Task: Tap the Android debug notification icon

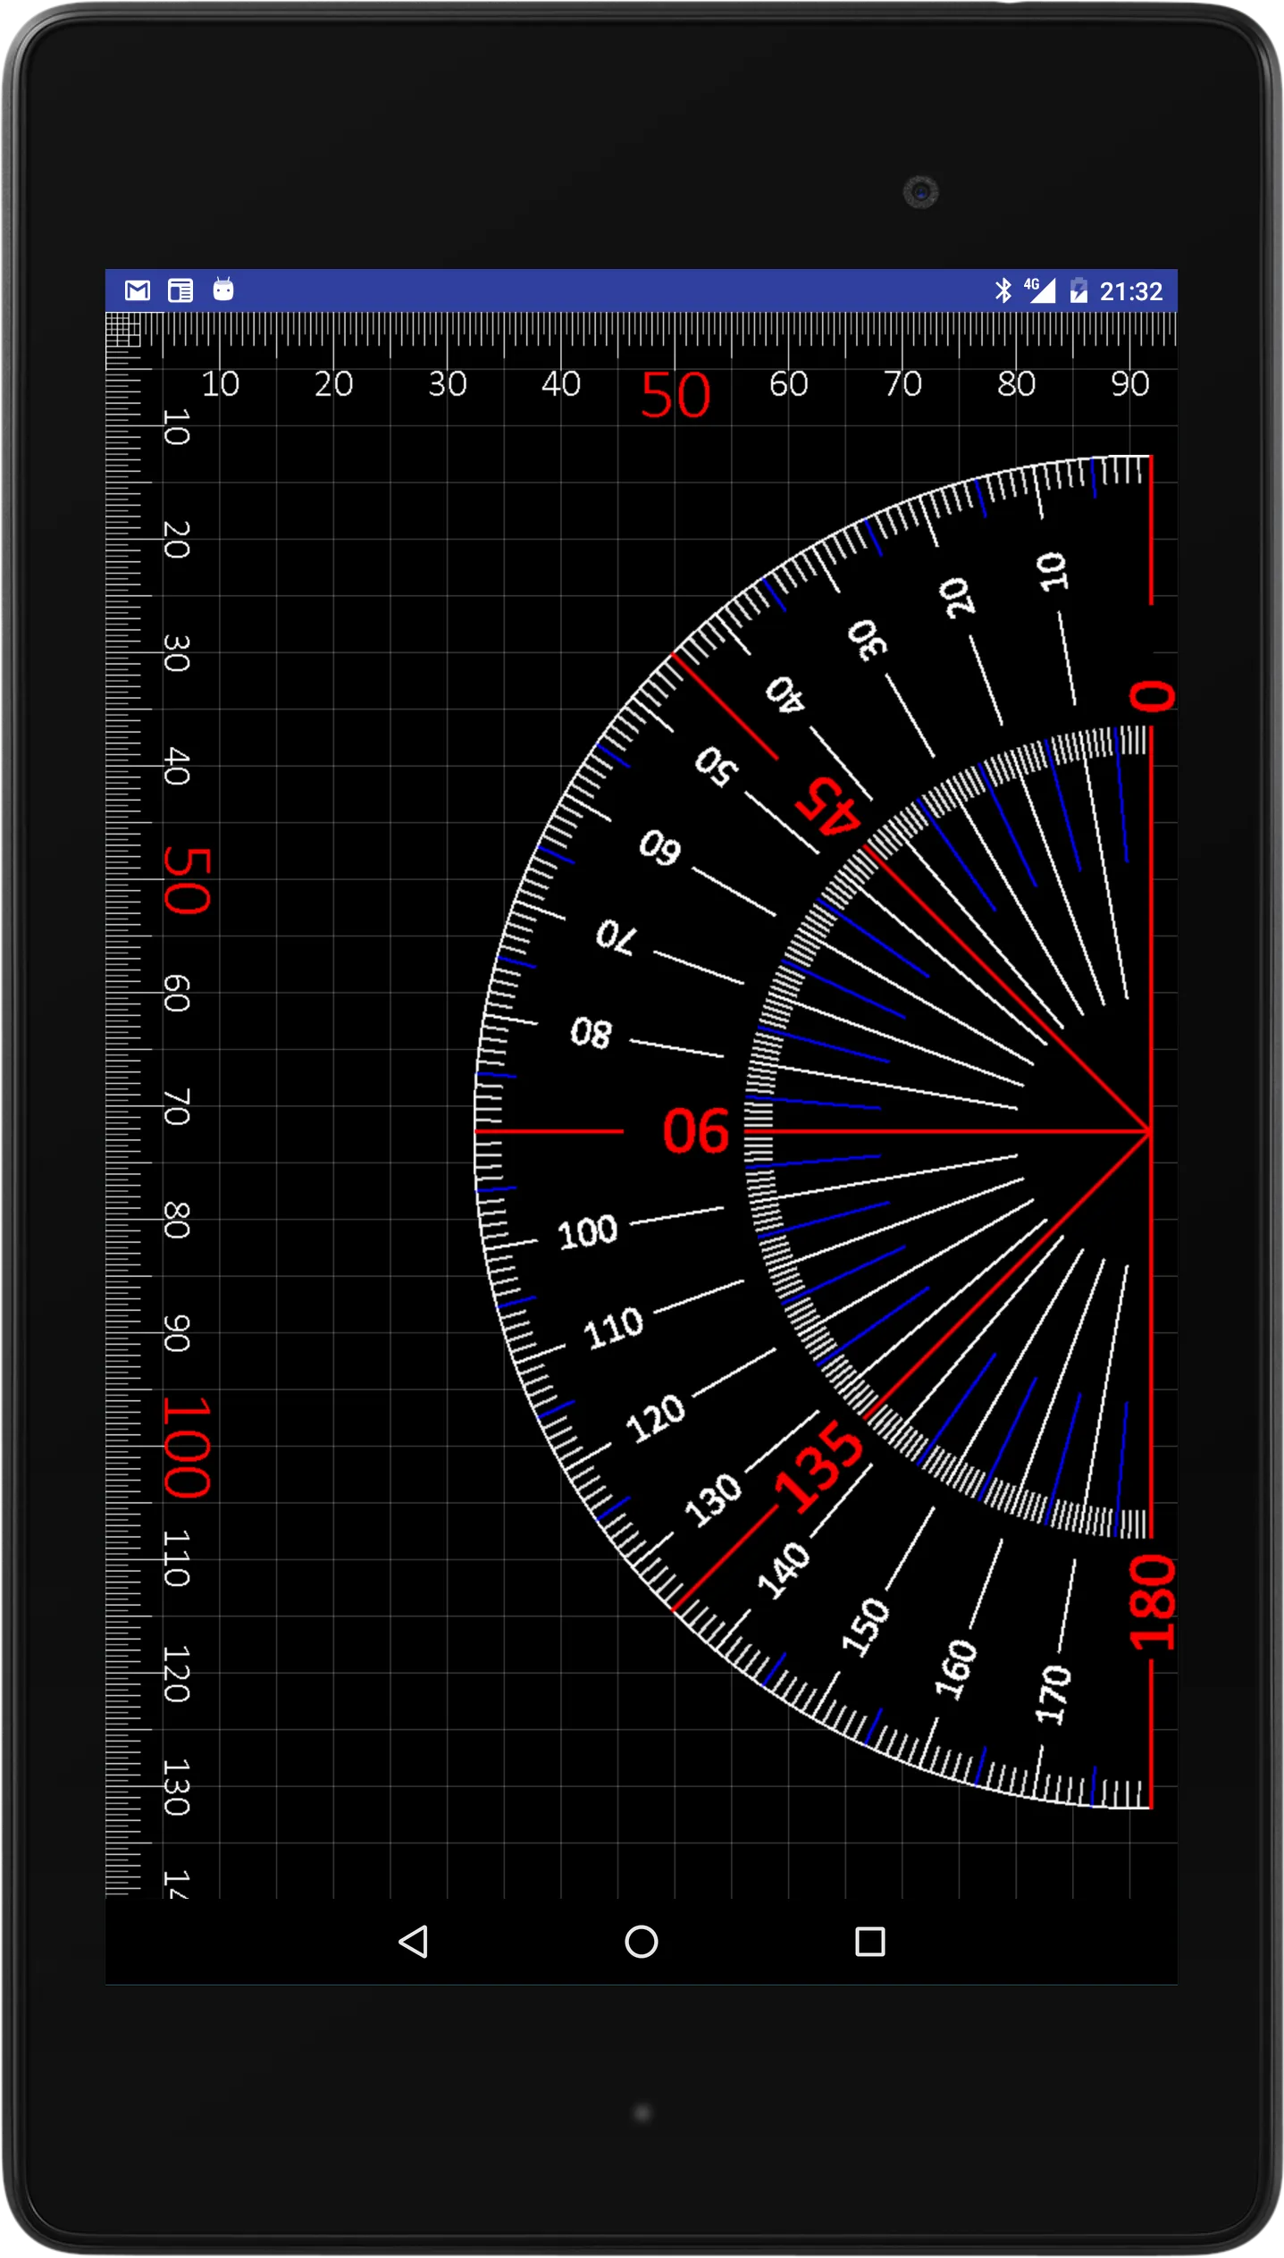Action: (x=223, y=290)
